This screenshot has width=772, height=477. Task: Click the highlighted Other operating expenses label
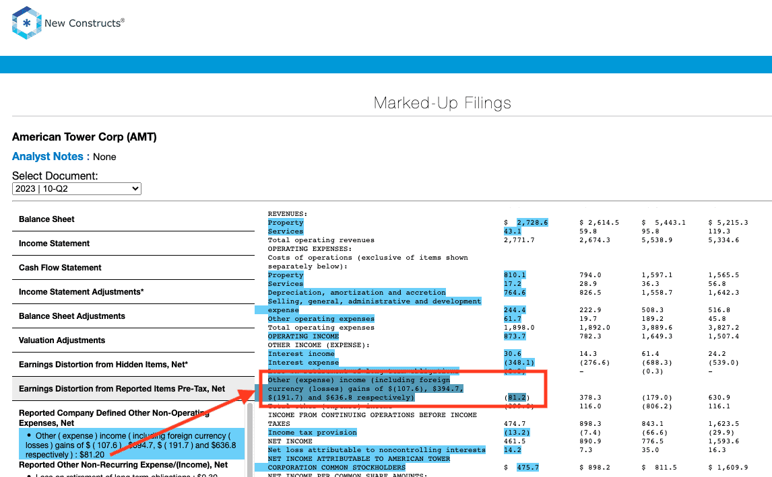pyautogui.click(x=321, y=319)
